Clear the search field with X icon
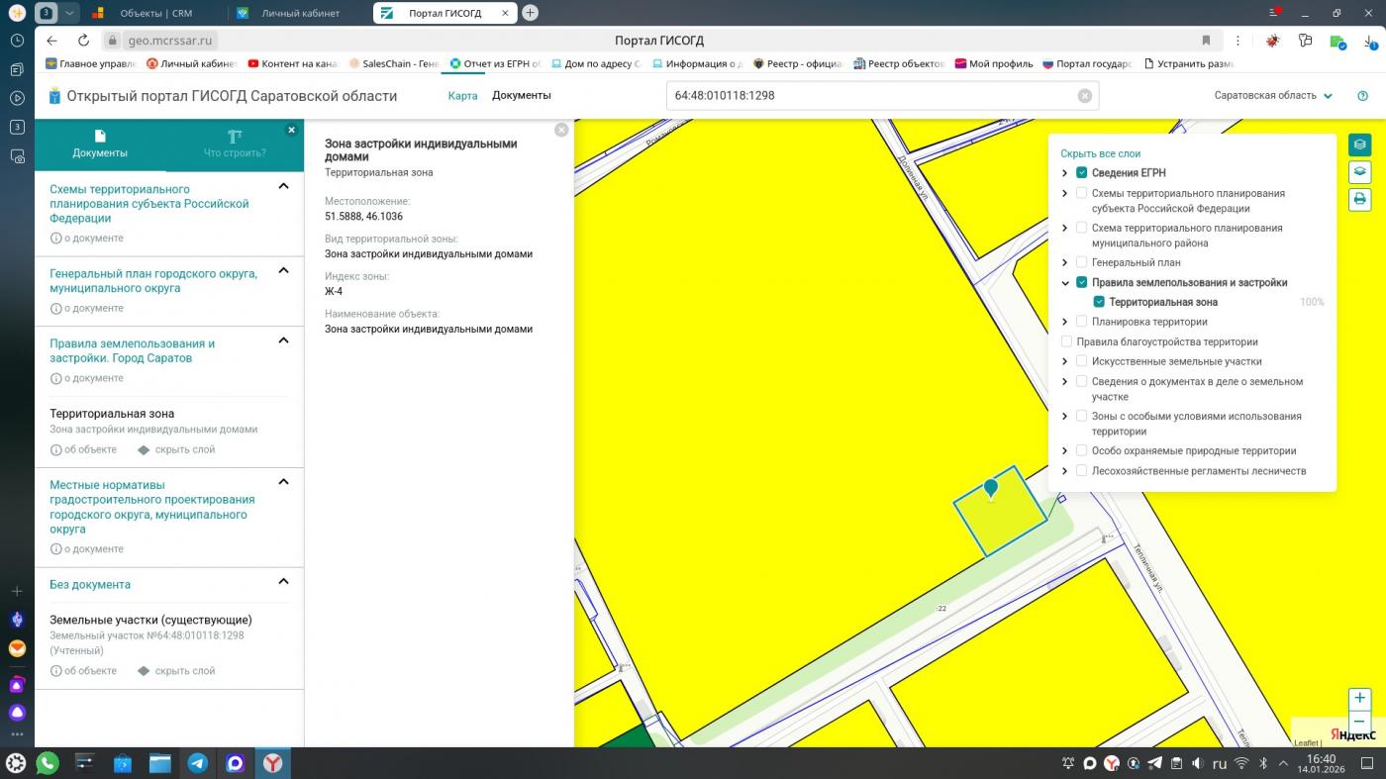This screenshot has height=779, width=1386. [x=1084, y=96]
